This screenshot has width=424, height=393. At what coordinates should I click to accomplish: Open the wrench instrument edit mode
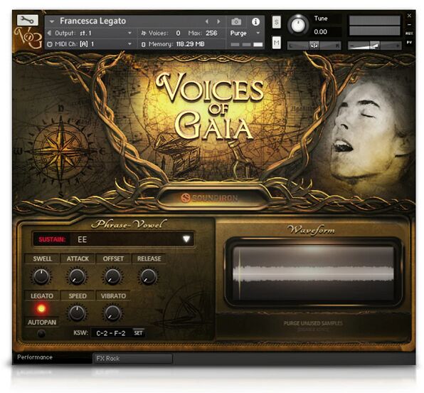coord(27,20)
